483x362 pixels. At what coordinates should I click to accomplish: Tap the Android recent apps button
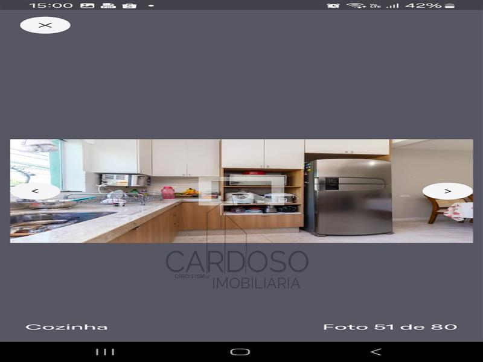tap(105, 352)
